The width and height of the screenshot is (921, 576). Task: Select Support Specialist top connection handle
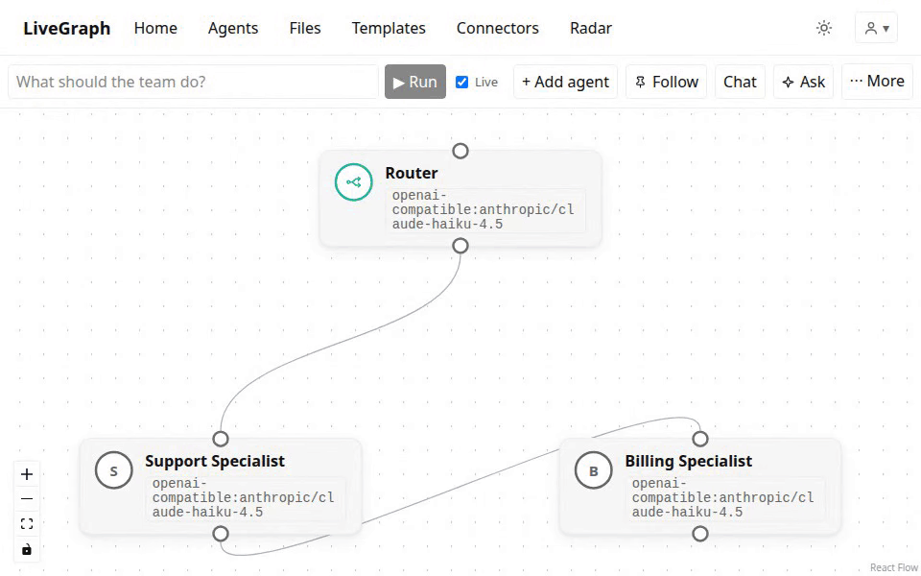[221, 439]
